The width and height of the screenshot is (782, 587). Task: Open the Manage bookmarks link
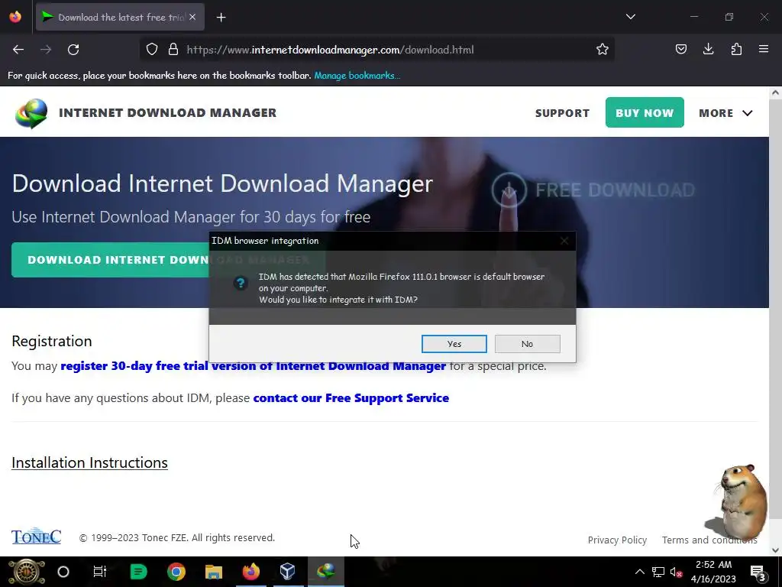pos(357,76)
